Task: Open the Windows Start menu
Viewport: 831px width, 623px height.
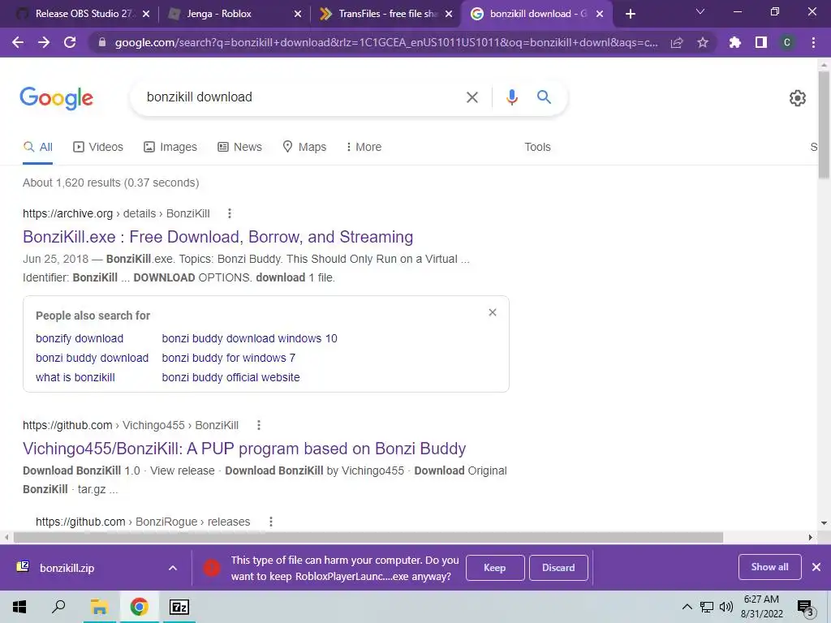Action: (x=19, y=607)
